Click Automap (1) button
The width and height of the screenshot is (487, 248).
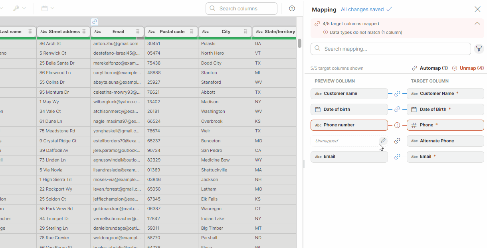pyautogui.click(x=430, y=68)
